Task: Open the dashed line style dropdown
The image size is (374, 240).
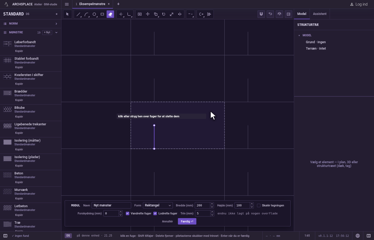Action: click(x=190, y=14)
